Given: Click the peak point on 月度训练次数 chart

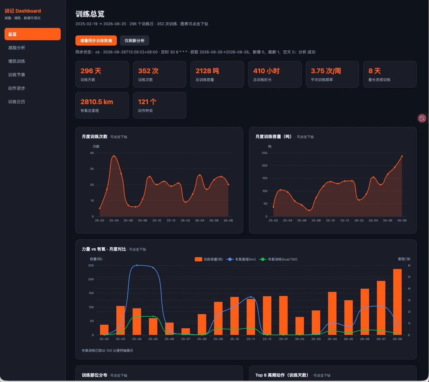Looking at the screenshot, I should click(114, 156).
